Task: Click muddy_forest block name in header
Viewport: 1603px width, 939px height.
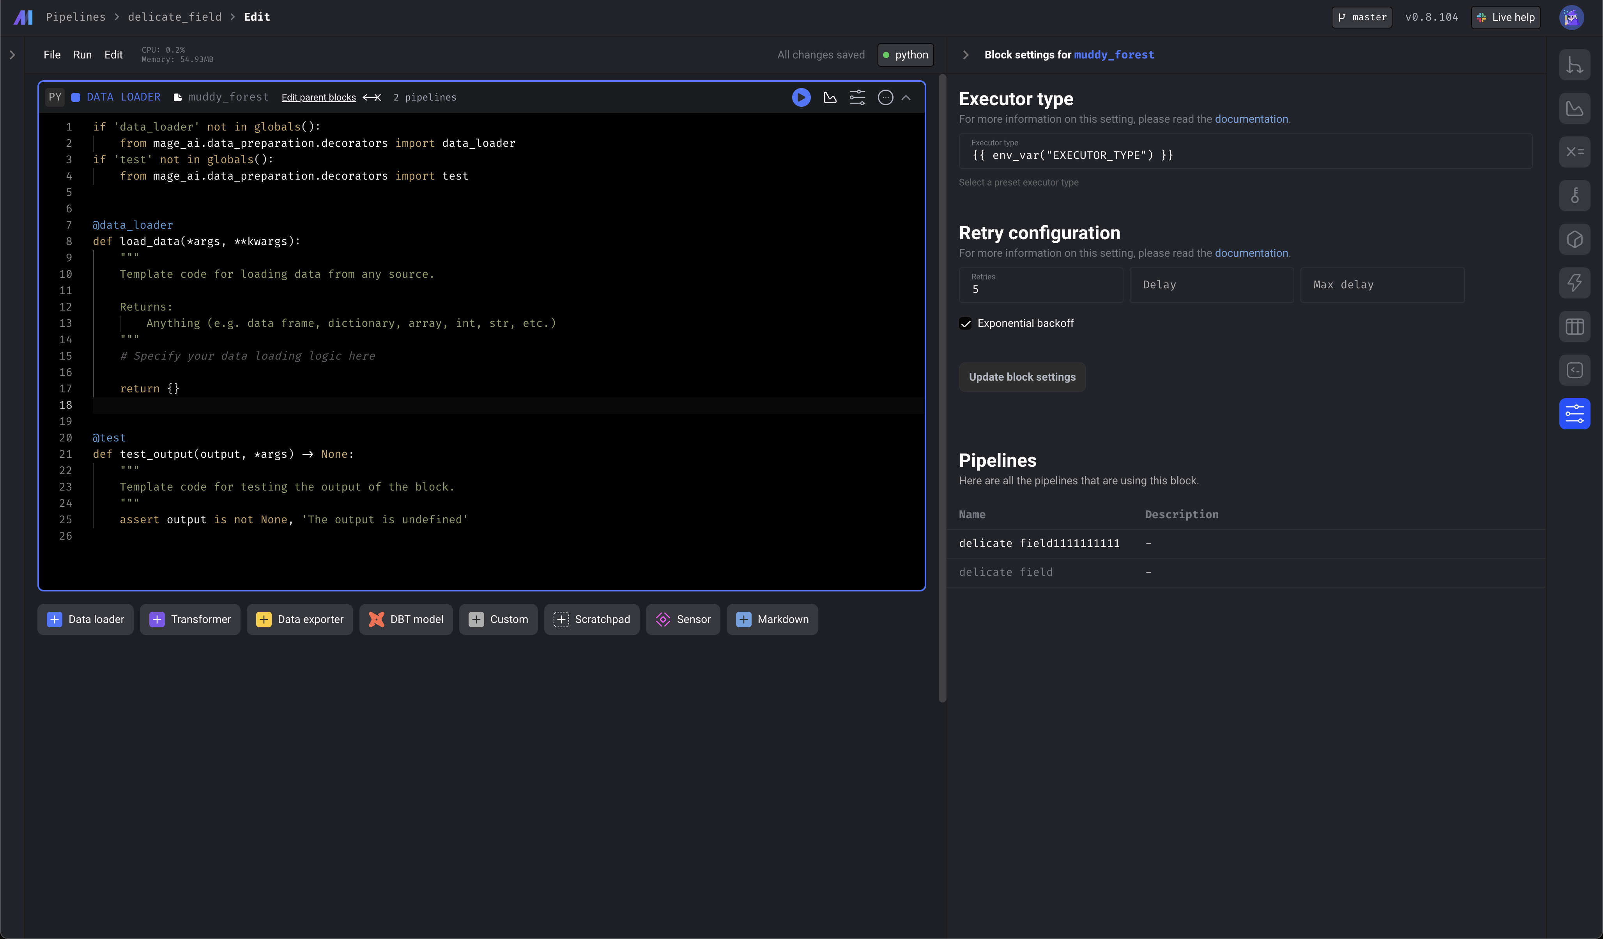Action: [228, 97]
